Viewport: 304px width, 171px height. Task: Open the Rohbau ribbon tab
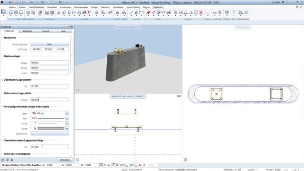click(12, 7)
